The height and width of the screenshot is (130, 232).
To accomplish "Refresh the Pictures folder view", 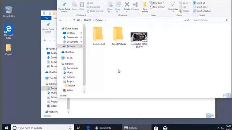I will click(188, 20).
